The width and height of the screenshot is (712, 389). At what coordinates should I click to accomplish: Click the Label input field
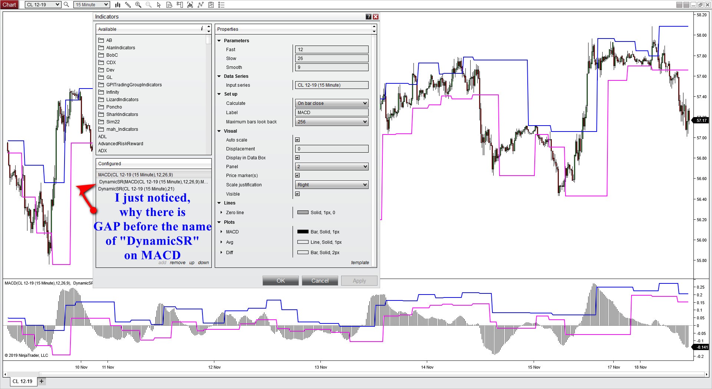[x=332, y=112]
